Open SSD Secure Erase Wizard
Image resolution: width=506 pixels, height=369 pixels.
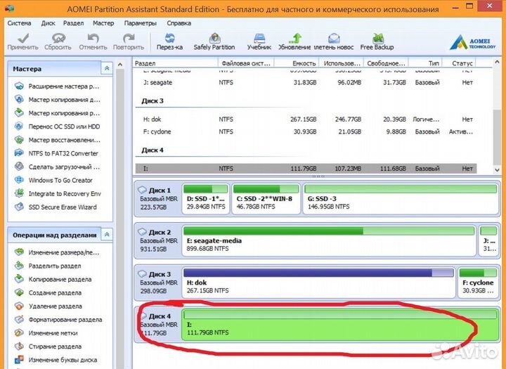63,207
